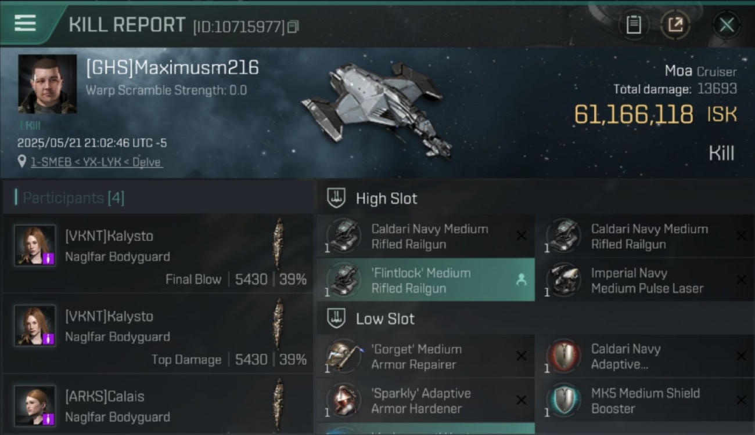Click the X beside 'Sparkly' Adaptive Armor Hardener
Screen dimensions: 755x435
pyautogui.click(x=521, y=400)
